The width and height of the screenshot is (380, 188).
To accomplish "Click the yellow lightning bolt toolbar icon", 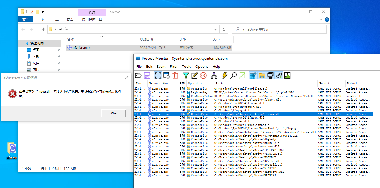I will [x=225, y=75].
